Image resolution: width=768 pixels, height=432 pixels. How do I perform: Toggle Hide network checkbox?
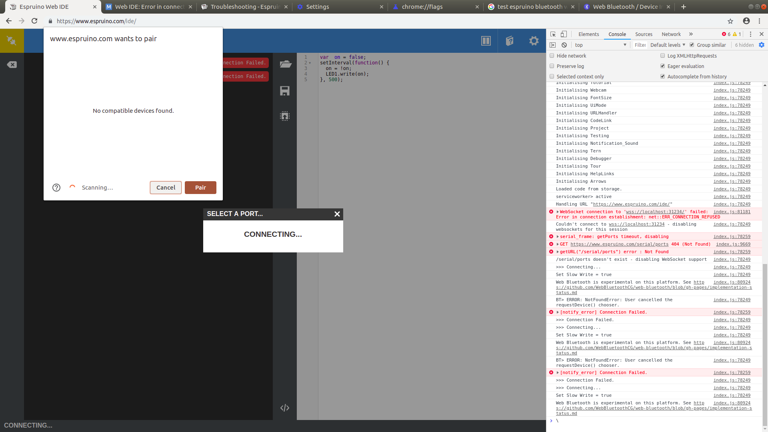click(552, 56)
